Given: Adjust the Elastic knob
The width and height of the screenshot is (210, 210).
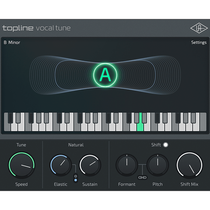Looking at the screenshot, I should (x=61, y=165).
